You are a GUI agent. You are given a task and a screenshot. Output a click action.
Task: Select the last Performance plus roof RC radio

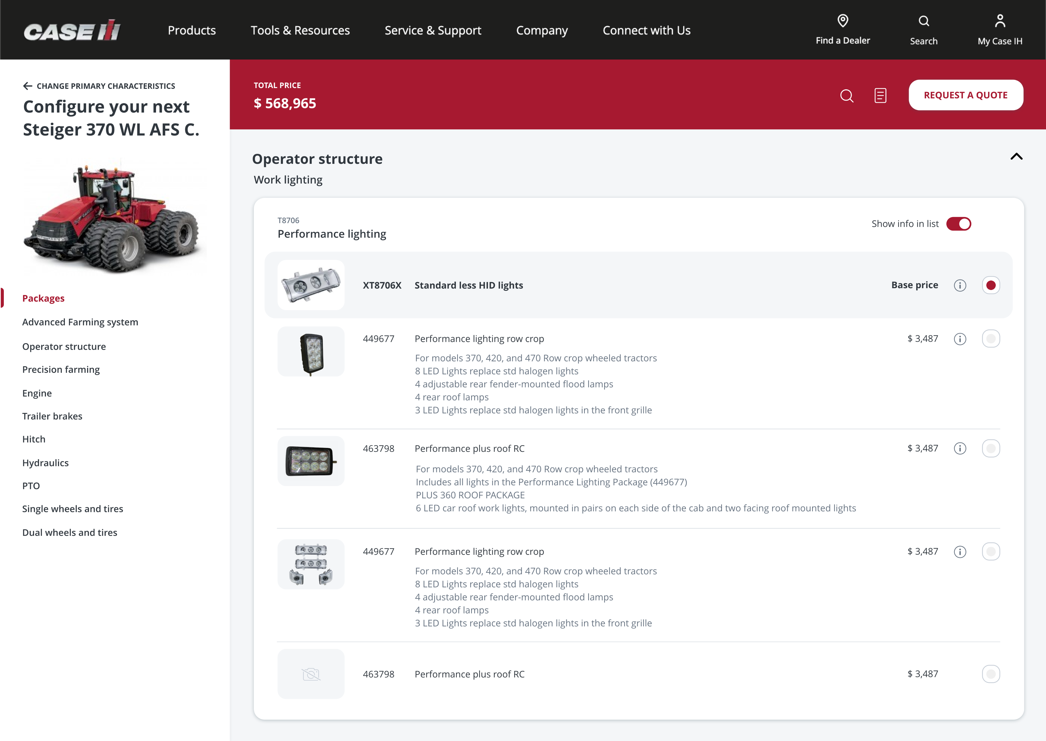point(991,674)
